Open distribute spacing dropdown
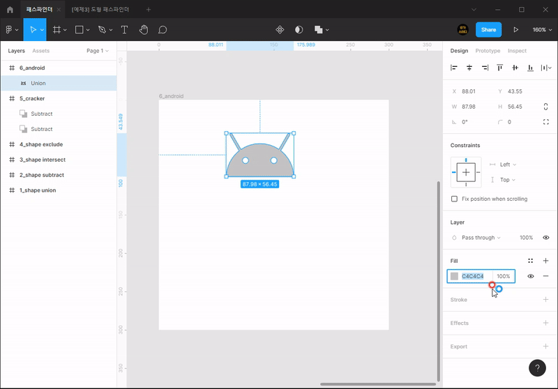 (546, 68)
